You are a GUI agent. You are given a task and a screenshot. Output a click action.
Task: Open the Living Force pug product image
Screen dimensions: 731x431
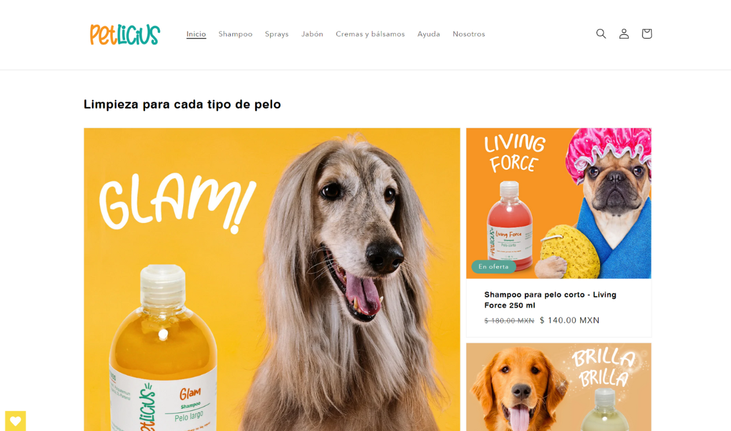559,203
